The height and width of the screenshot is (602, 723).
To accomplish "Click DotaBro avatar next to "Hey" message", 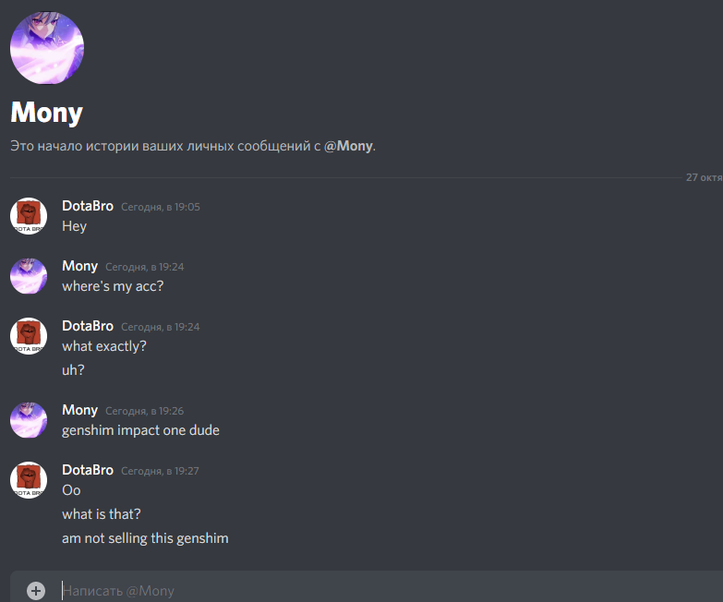I will pyautogui.click(x=29, y=216).
